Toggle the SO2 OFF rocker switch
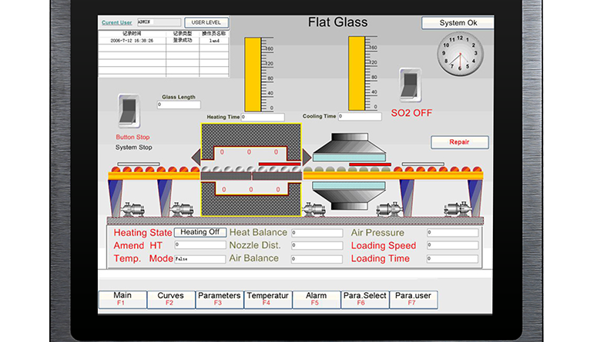 point(409,84)
